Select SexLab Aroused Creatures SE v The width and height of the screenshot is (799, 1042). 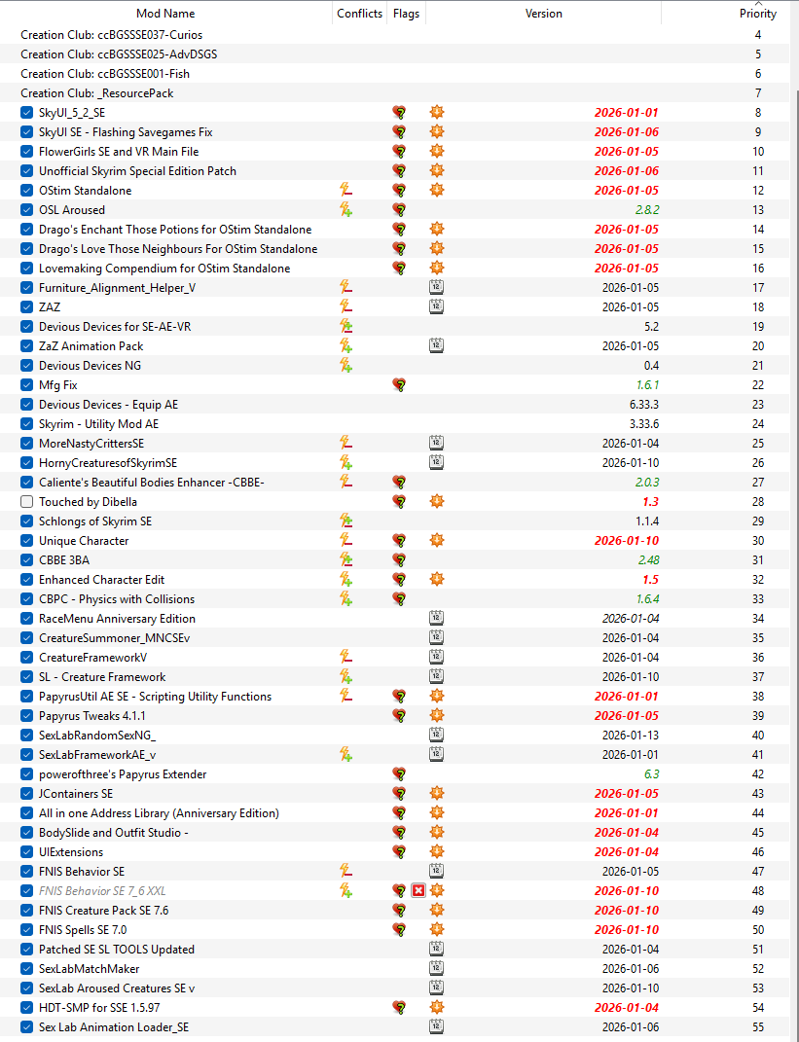pos(117,988)
